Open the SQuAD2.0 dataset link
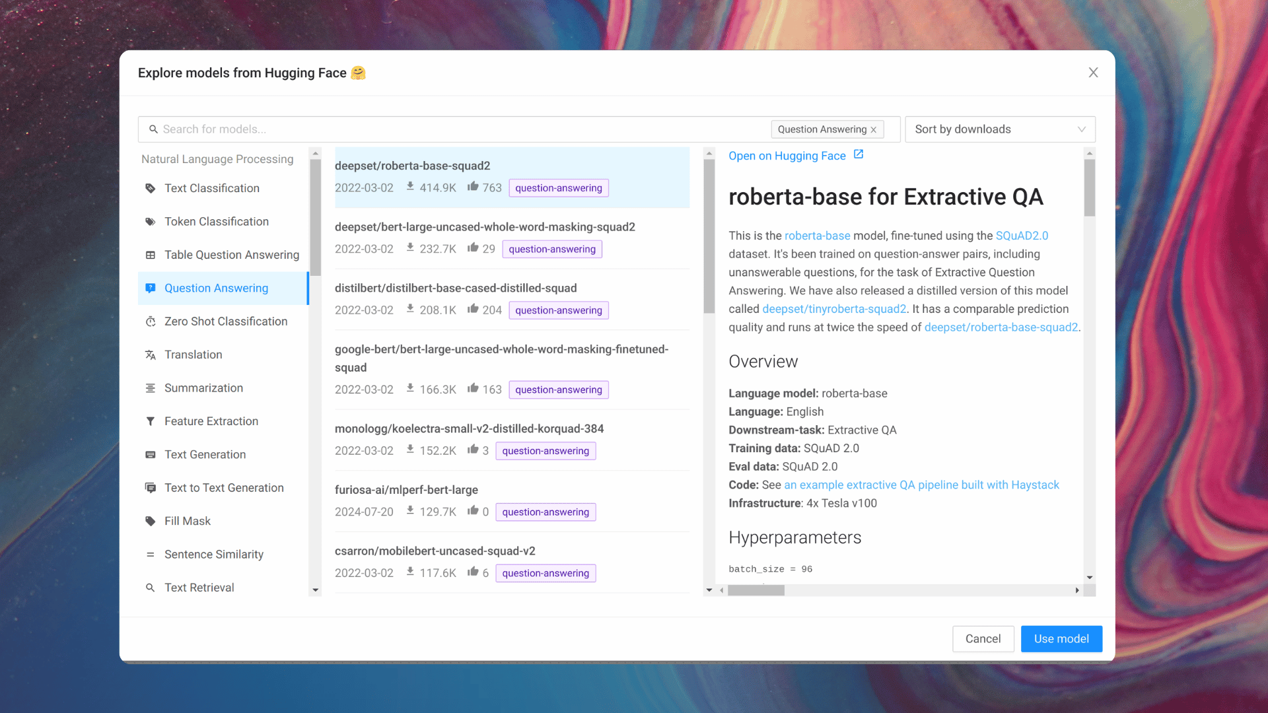This screenshot has height=713, width=1268. pos(1022,236)
